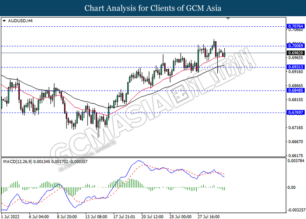This screenshot has width=306, height=219.
Task: Click the MACD 0.00 scale value
Action: [292, 187]
